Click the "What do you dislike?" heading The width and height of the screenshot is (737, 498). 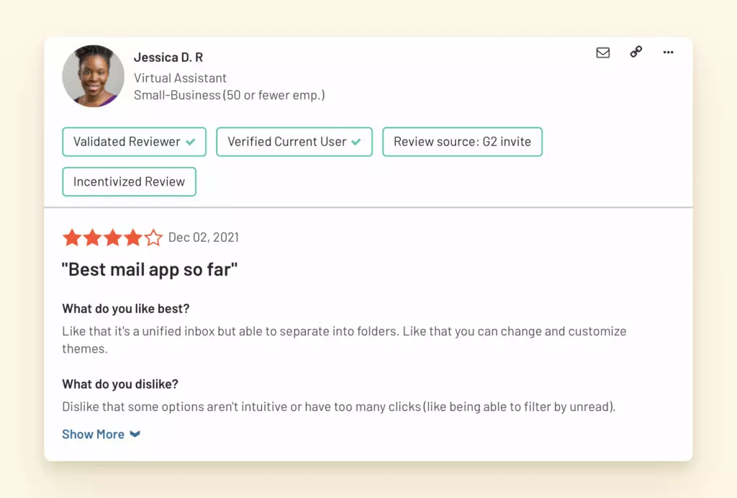119,384
